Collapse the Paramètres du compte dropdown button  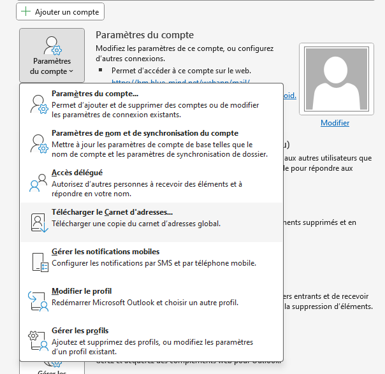click(52, 55)
